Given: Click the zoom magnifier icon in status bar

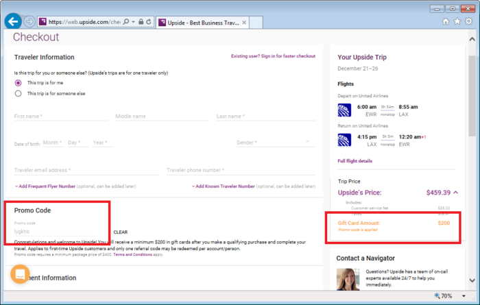Looking at the screenshot, I should click(437, 295).
